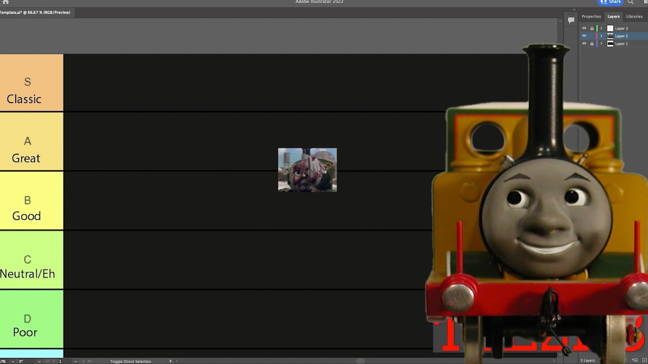Image resolution: width=648 pixels, height=364 pixels.
Task: Go to the previous artboard
Action: pos(53,361)
